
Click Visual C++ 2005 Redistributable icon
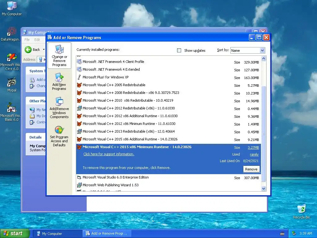(x=79, y=85)
